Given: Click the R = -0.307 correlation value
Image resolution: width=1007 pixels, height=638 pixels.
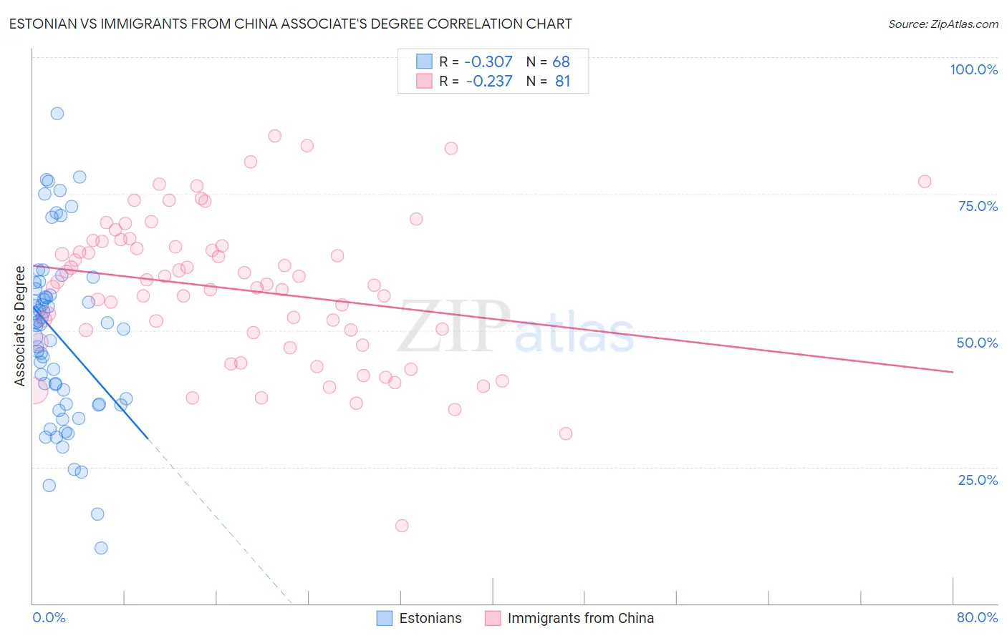Looking at the screenshot, I should (x=476, y=62).
